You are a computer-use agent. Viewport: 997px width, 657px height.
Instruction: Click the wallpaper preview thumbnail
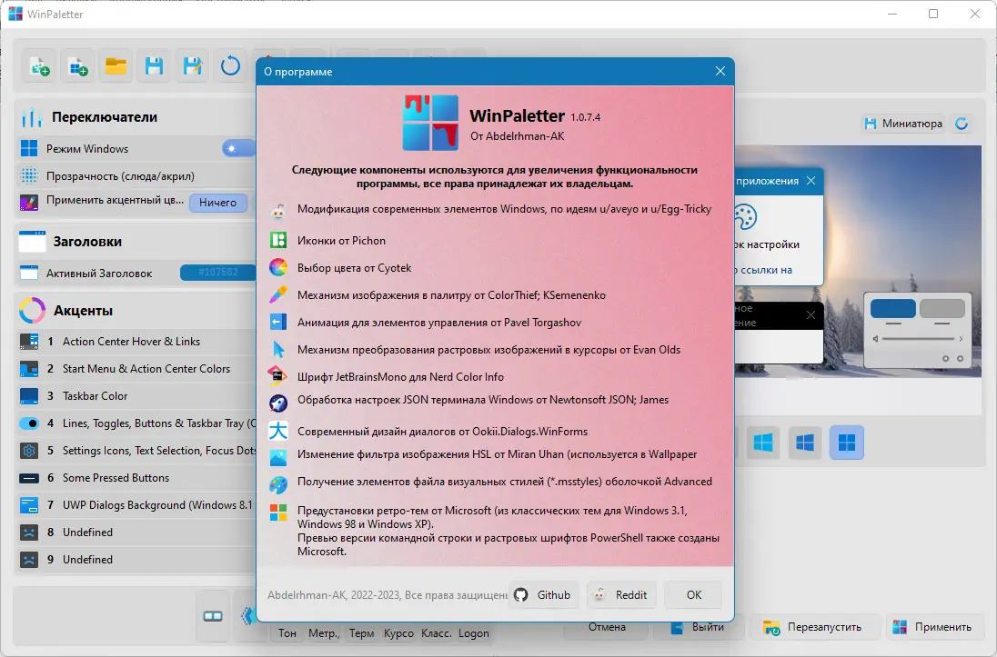pos(858,261)
